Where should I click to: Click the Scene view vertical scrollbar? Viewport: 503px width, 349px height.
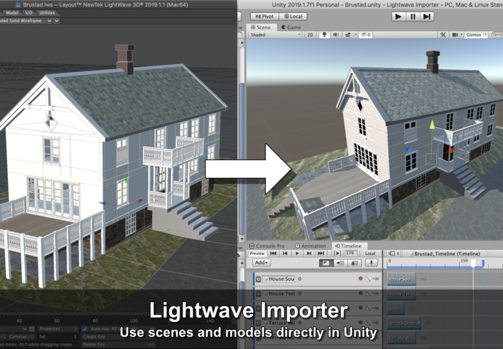(242, 159)
